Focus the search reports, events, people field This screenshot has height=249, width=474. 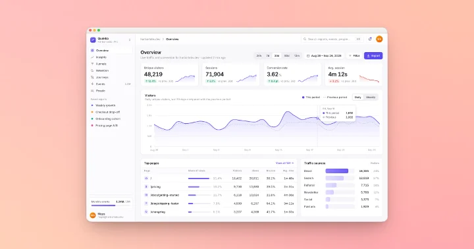coord(332,39)
